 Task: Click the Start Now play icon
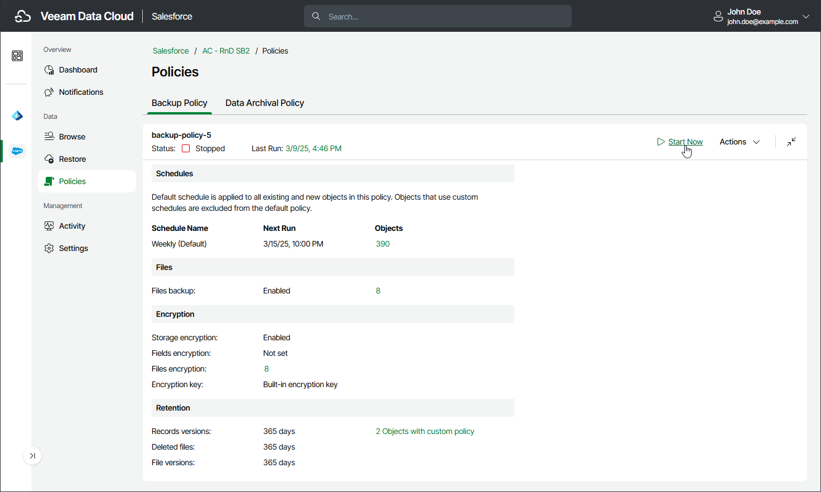661,142
